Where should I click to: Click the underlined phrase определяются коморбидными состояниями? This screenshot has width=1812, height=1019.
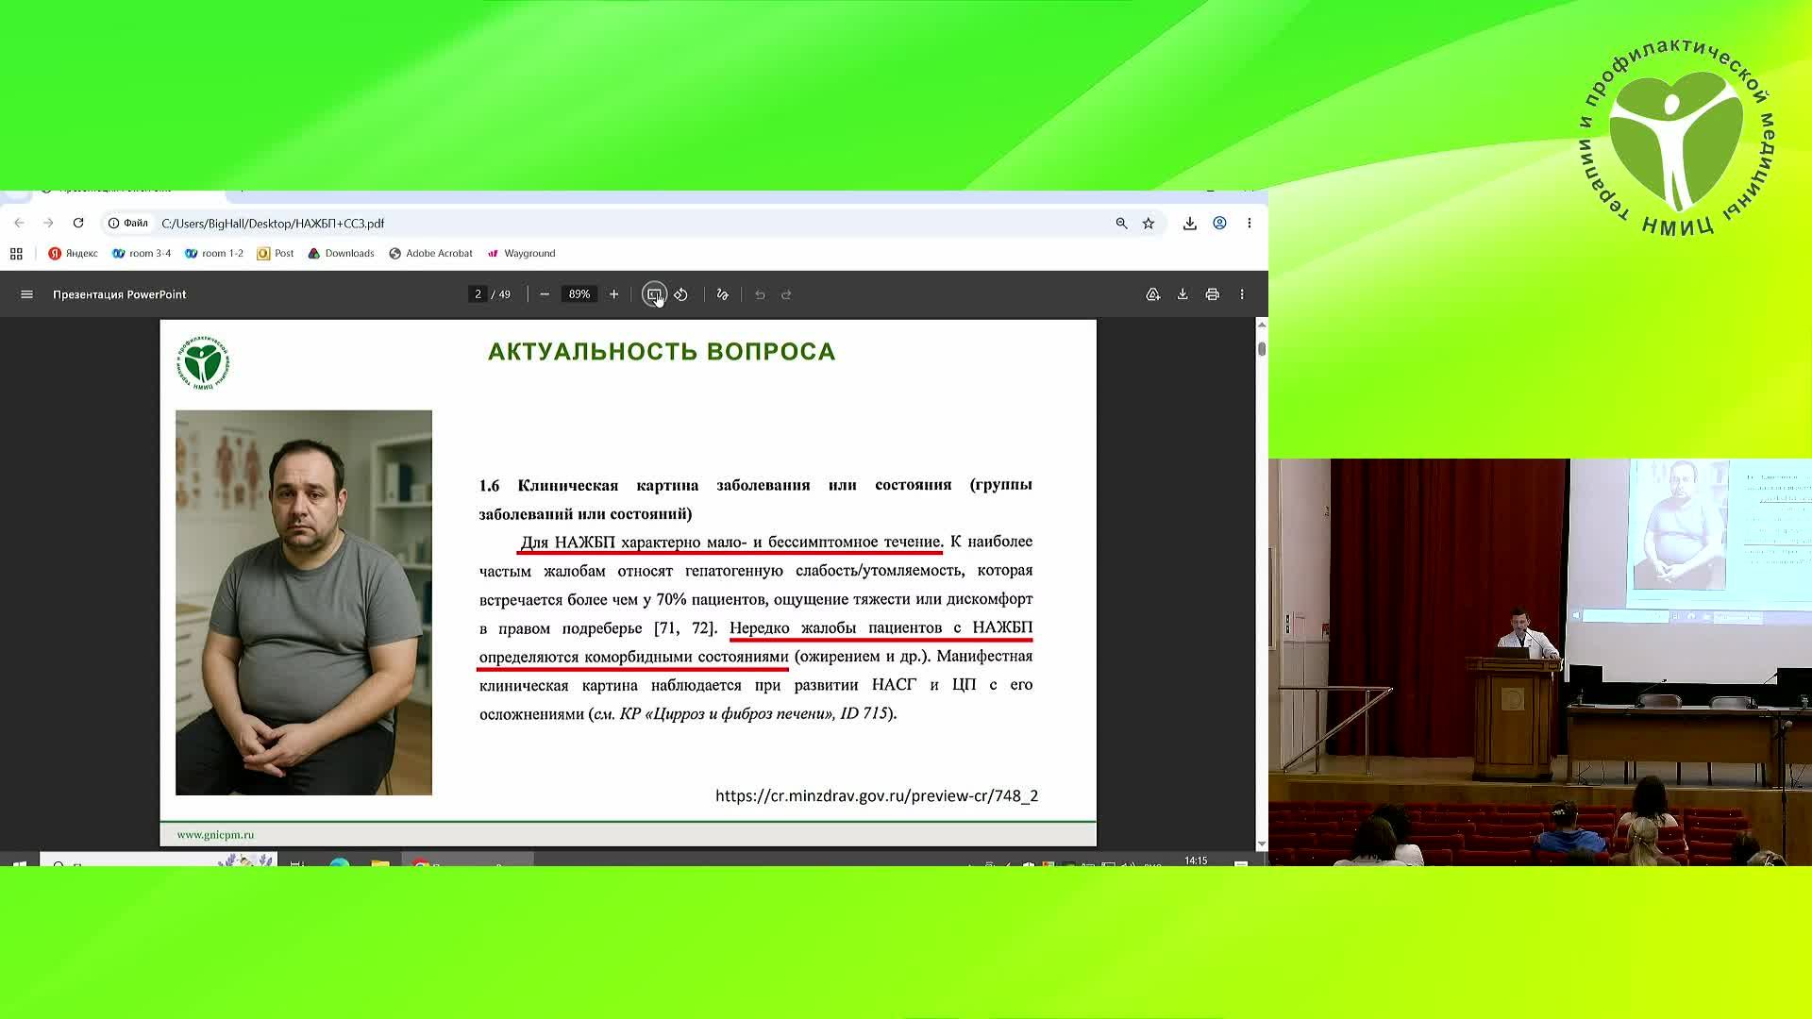(x=633, y=657)
